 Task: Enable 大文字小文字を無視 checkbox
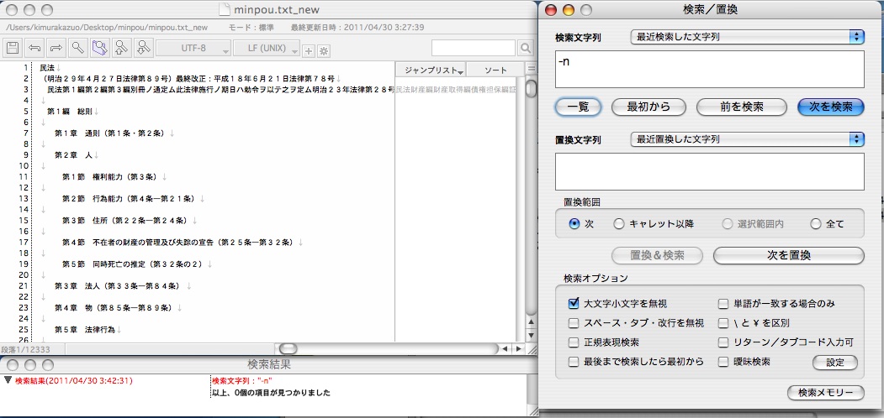[574, 304]
